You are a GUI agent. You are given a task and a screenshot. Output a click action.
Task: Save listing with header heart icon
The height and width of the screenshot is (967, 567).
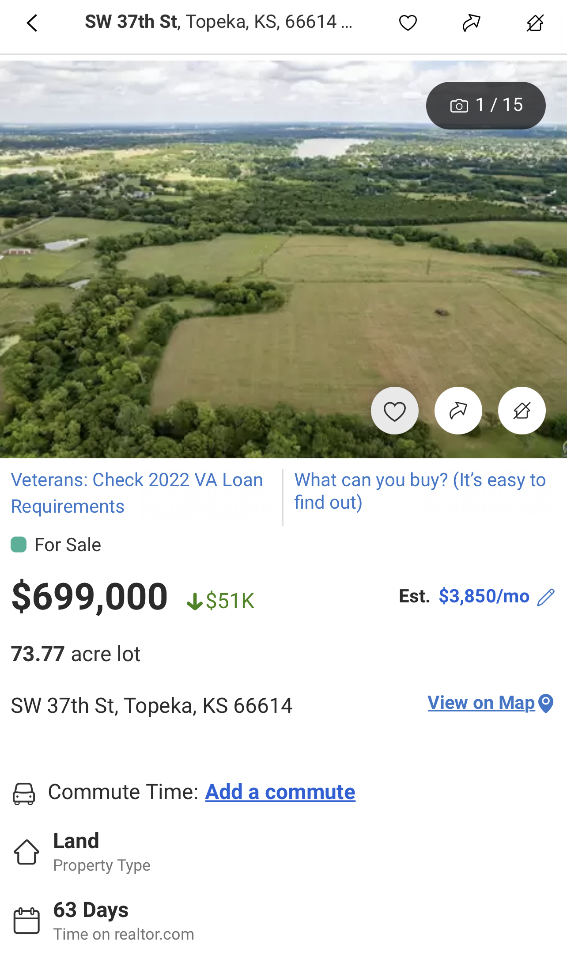(x=408, y=23)
